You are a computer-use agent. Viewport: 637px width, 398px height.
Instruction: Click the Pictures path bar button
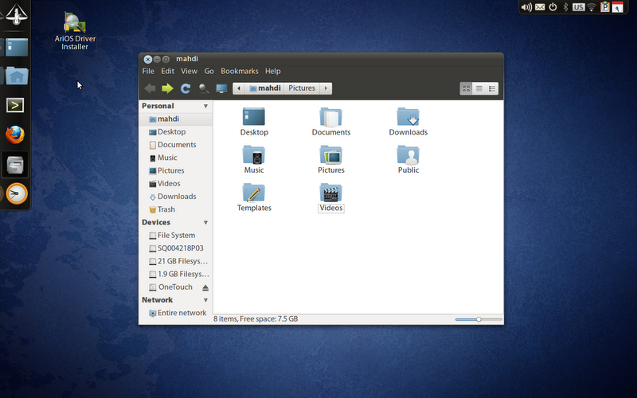(x=302, y=88)
